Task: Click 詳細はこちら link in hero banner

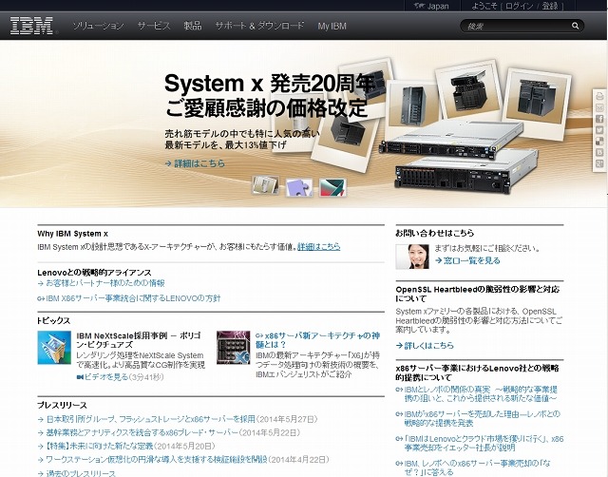Action: click(195, 163)
